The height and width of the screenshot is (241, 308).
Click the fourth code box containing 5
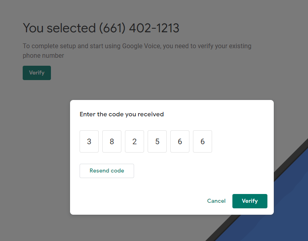[x=157, y=141]
